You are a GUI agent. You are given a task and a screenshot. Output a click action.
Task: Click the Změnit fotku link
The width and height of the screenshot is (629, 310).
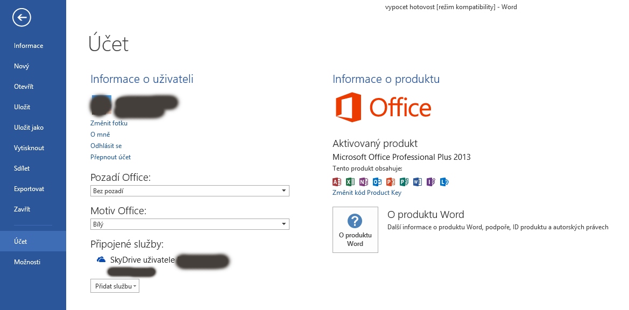(x=109, y=123)
